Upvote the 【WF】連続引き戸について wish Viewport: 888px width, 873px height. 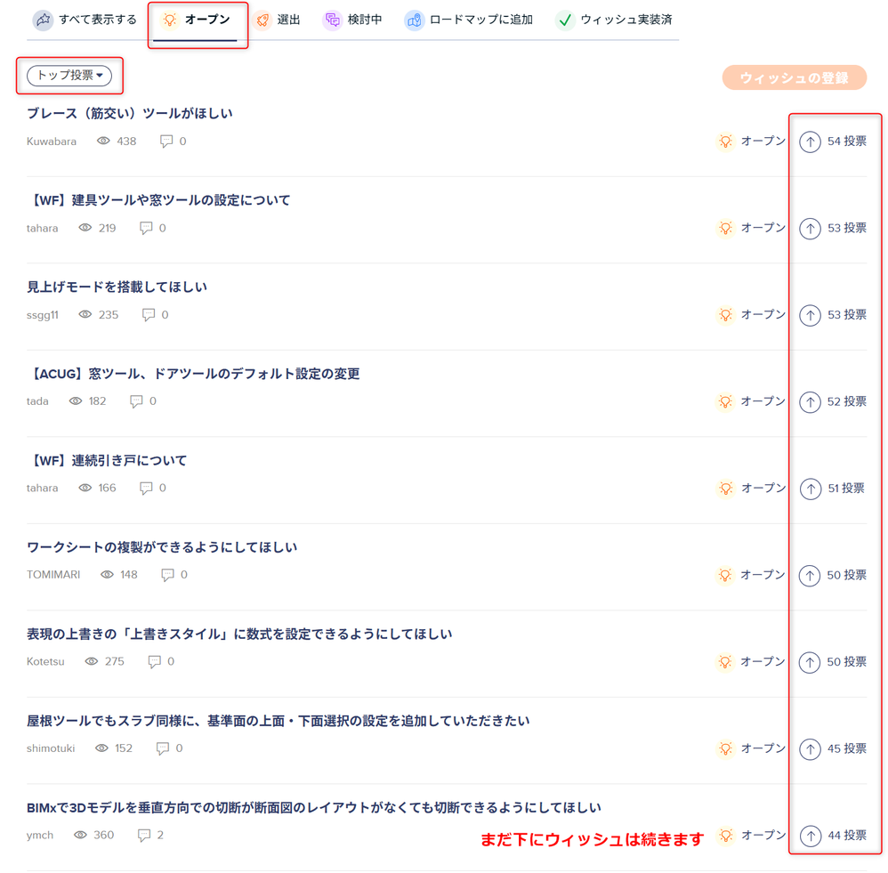pos(811,489)
